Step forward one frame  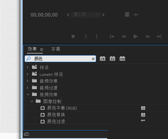point(148,37)
